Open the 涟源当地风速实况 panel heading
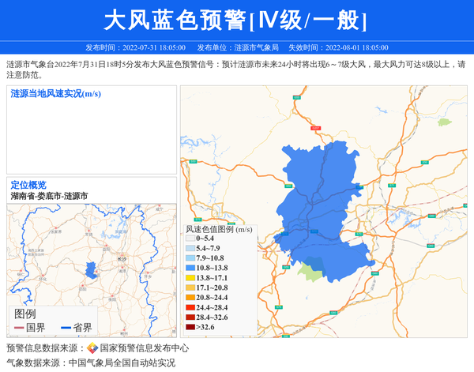This screenshot has width=474, height=372. coord(55,94)
